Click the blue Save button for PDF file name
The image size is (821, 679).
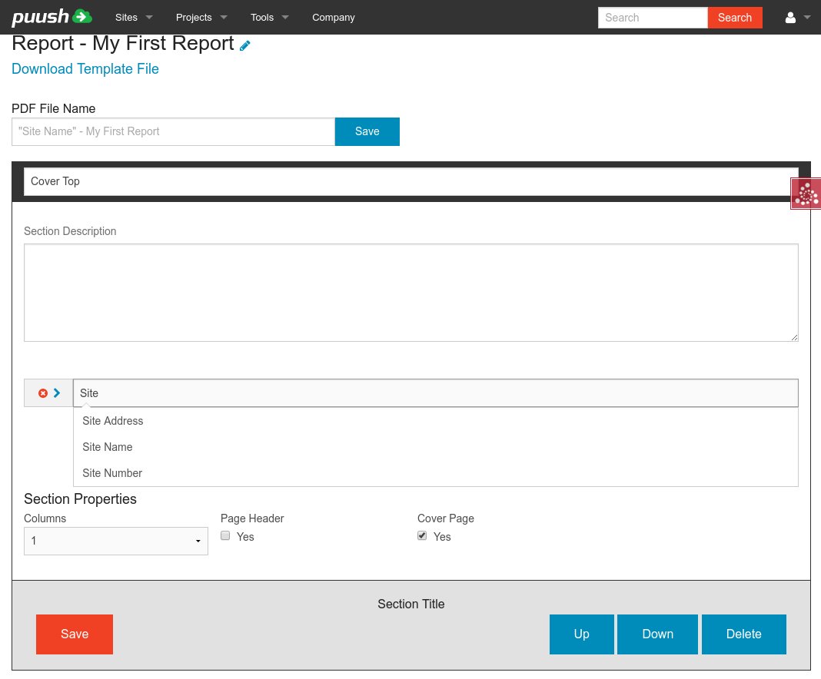[367, 131]
